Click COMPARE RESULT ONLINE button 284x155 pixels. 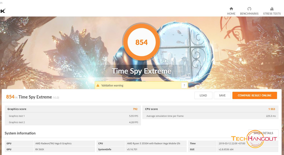coord(255,95)
